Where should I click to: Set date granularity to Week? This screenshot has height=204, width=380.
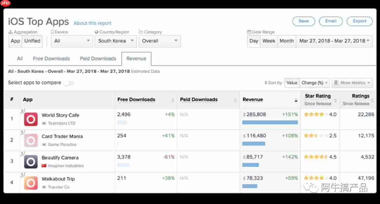[269, 41]
